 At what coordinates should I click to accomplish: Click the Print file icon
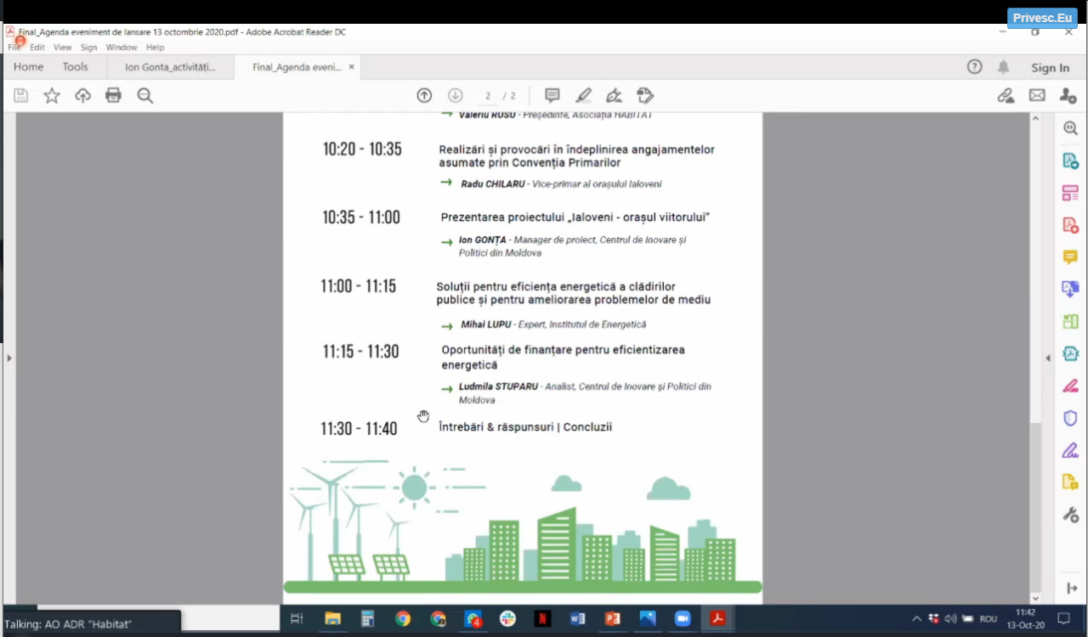tap(113, 96)
